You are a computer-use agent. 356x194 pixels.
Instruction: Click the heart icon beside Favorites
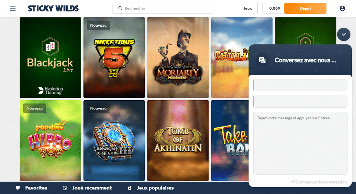coord(18,188)
